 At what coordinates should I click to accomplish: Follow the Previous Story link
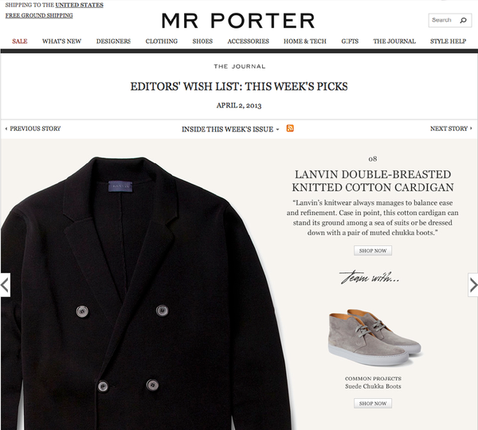(33, 129)
